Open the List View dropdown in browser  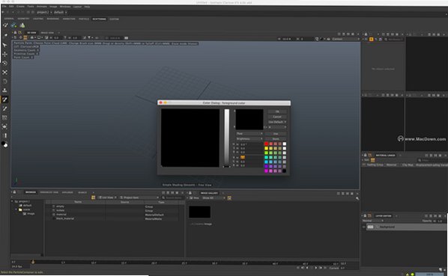point(107,197)
